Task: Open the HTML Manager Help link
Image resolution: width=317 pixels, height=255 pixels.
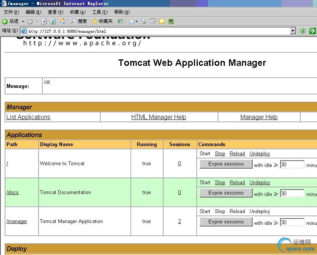Action: (x=158, y=117)
